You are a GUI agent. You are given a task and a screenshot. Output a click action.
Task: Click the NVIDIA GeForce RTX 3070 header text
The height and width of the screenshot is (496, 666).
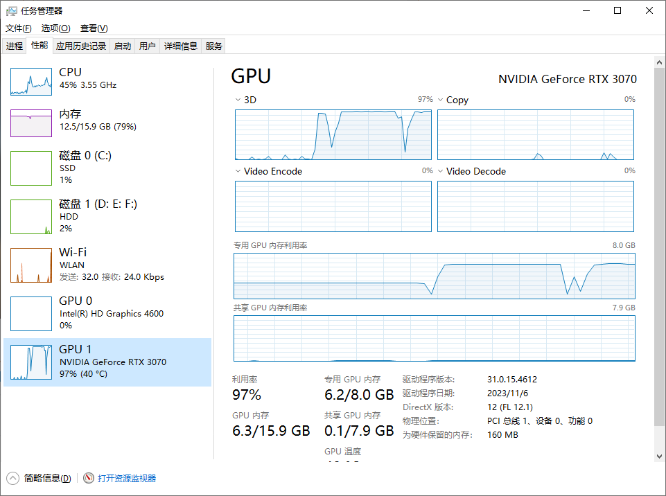[x=568, y=79]
